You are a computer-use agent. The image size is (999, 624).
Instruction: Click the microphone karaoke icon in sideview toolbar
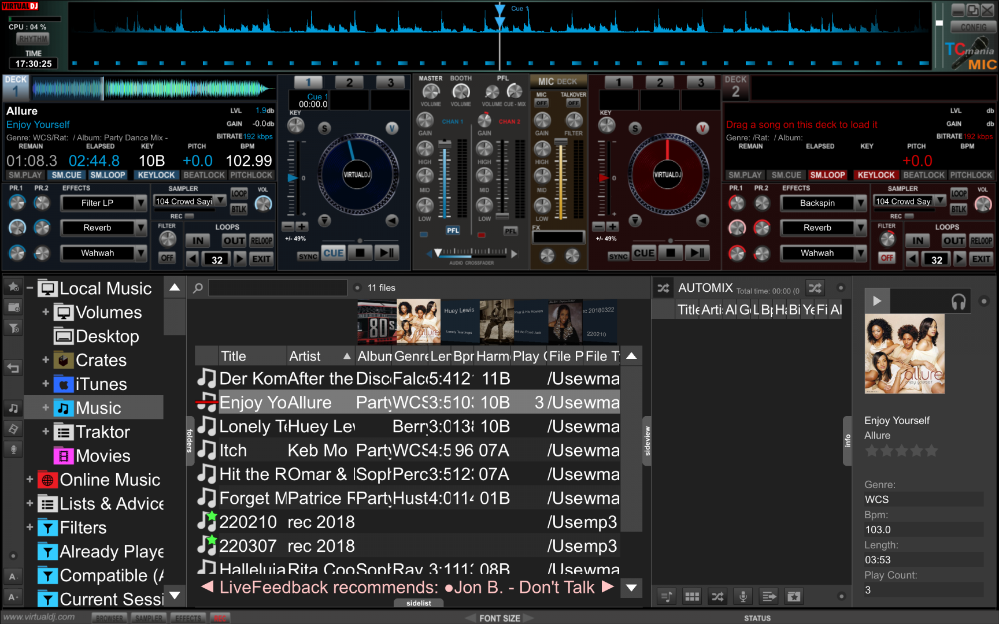(x=743, y=596)
